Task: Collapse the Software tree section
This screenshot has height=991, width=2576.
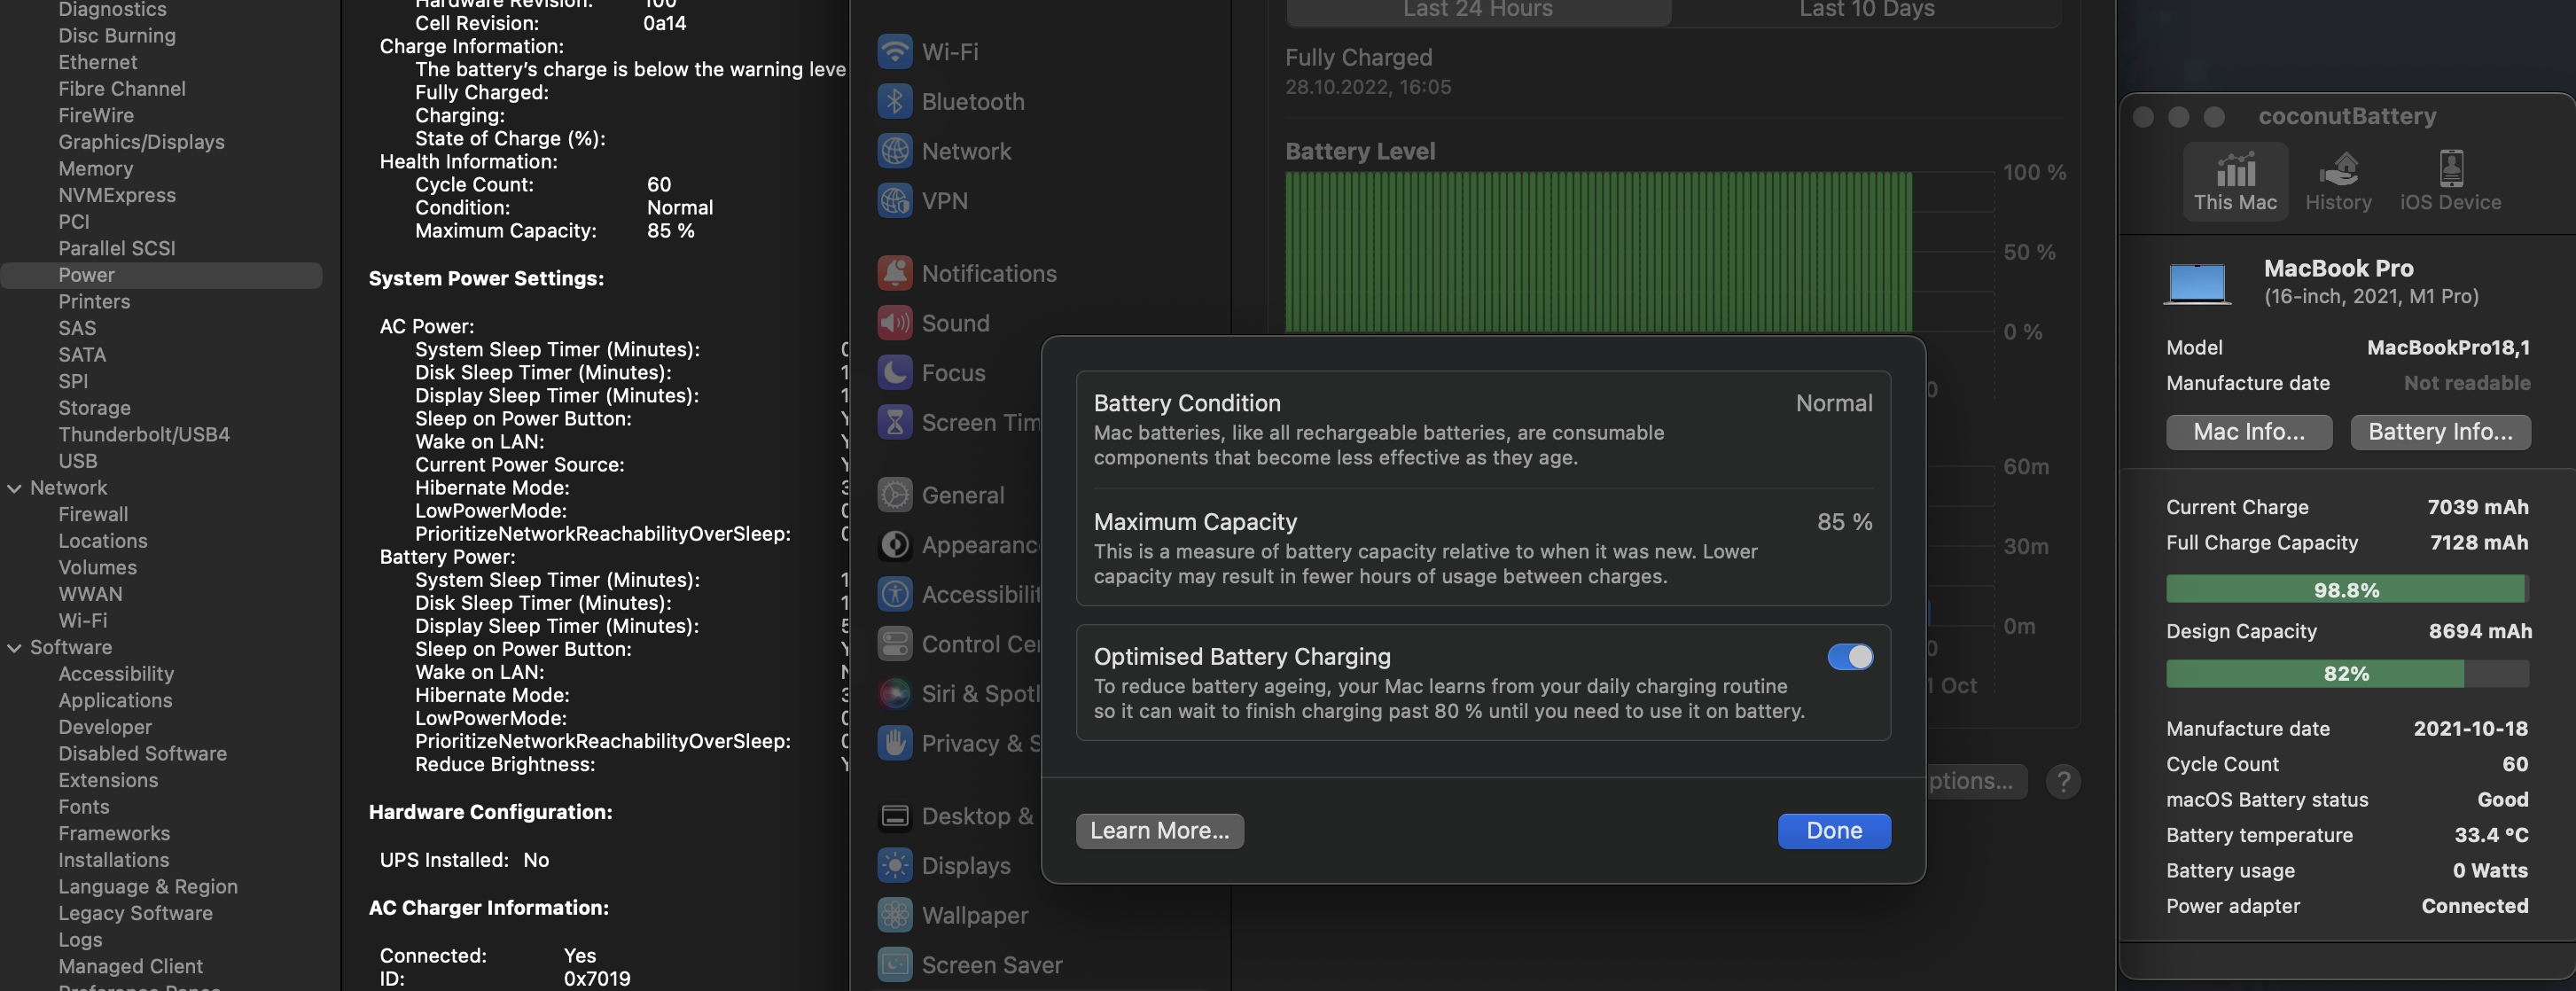Action: point(15,647)
